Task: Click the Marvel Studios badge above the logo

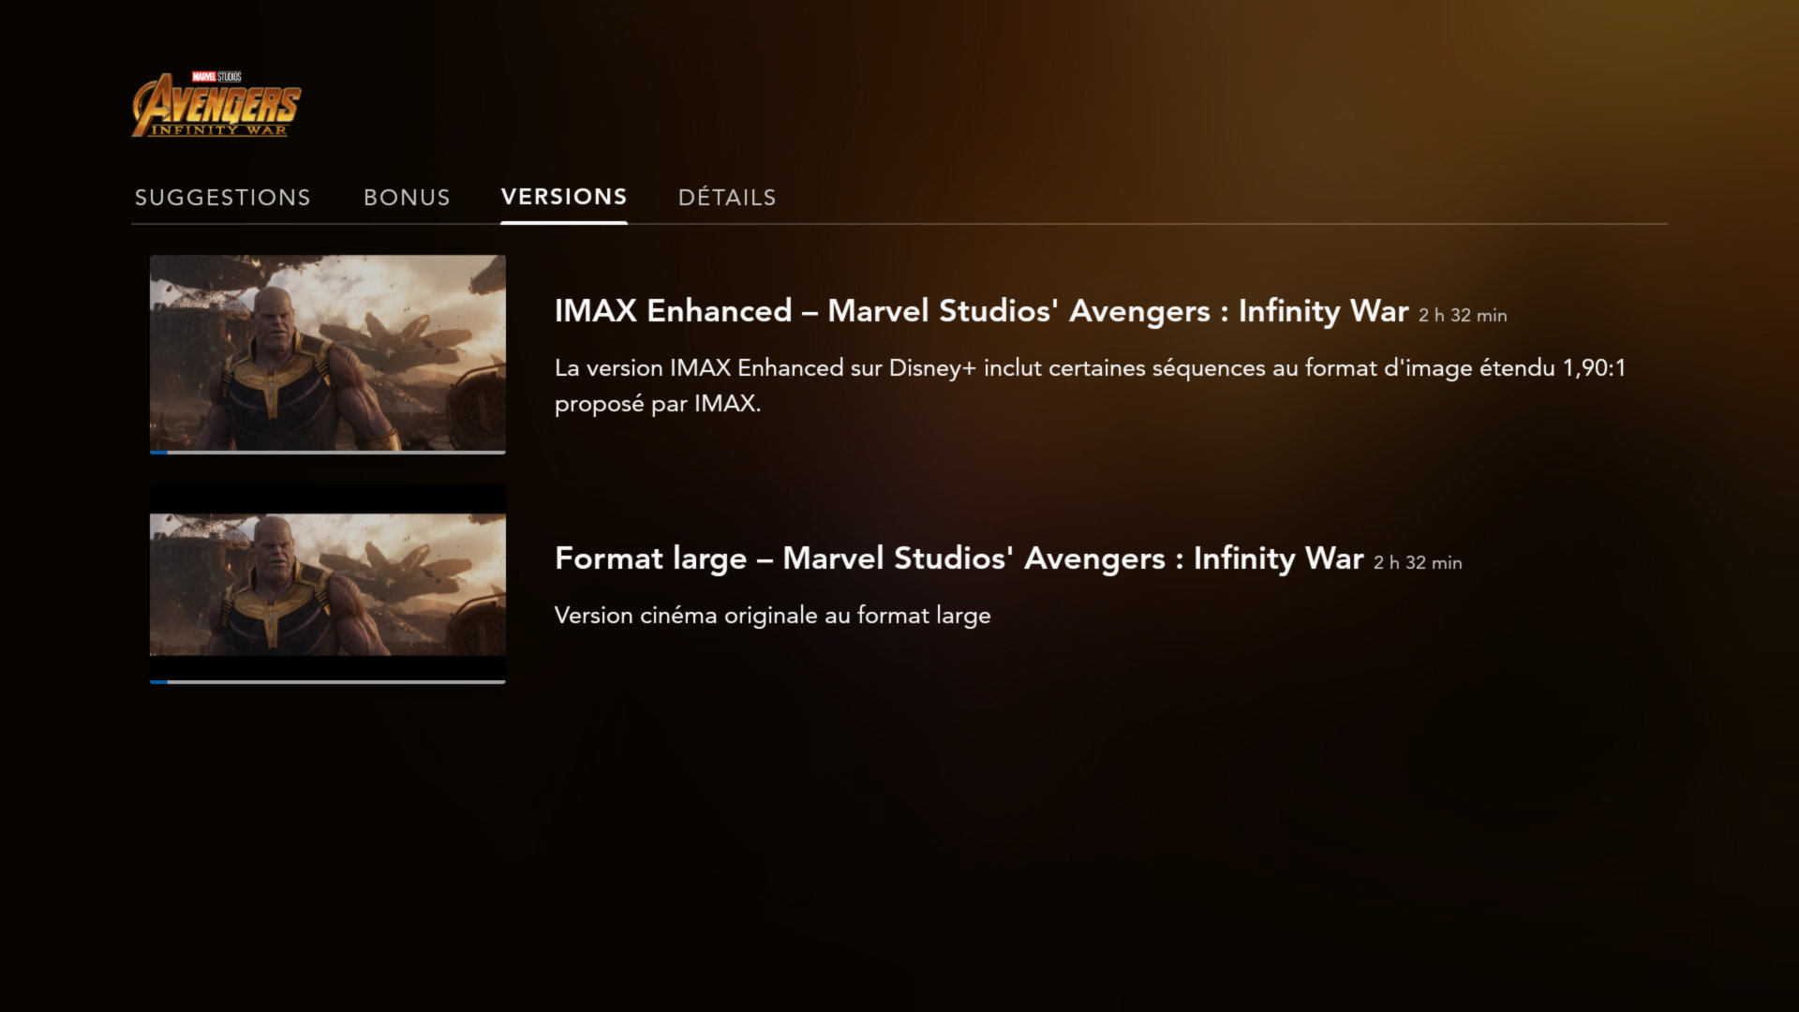Action: (216, 77)
